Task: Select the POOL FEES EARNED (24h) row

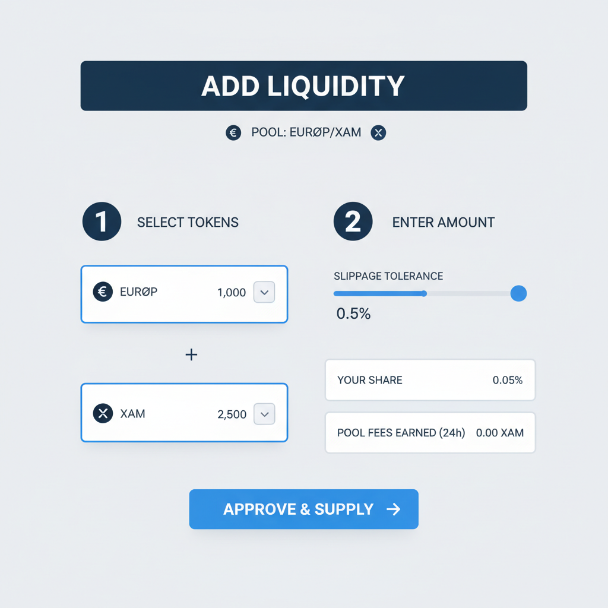Action: click(x=429, y=432)
